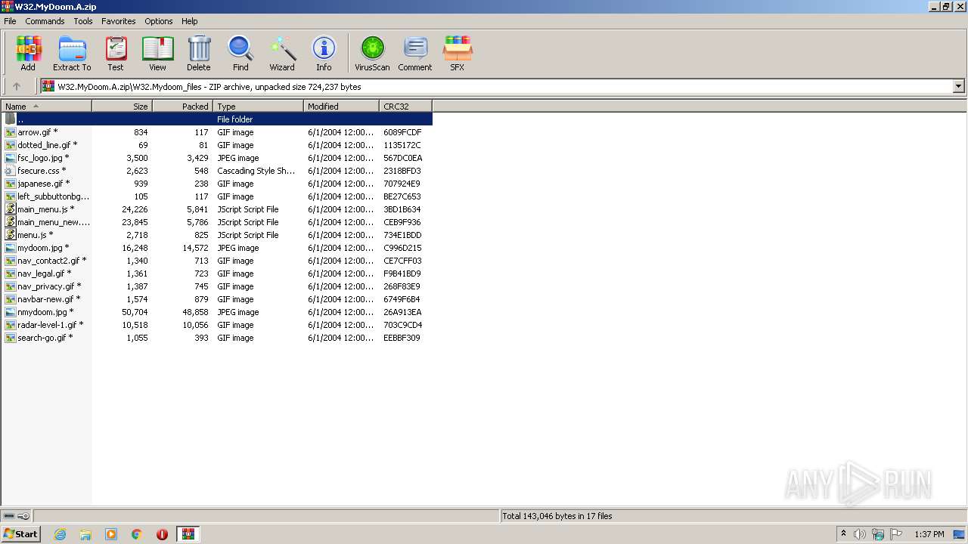Open Windows Media Player taskbar icon
Image resolution: width=968 pixels, height=544 pixels.
[x=111, y=534]
